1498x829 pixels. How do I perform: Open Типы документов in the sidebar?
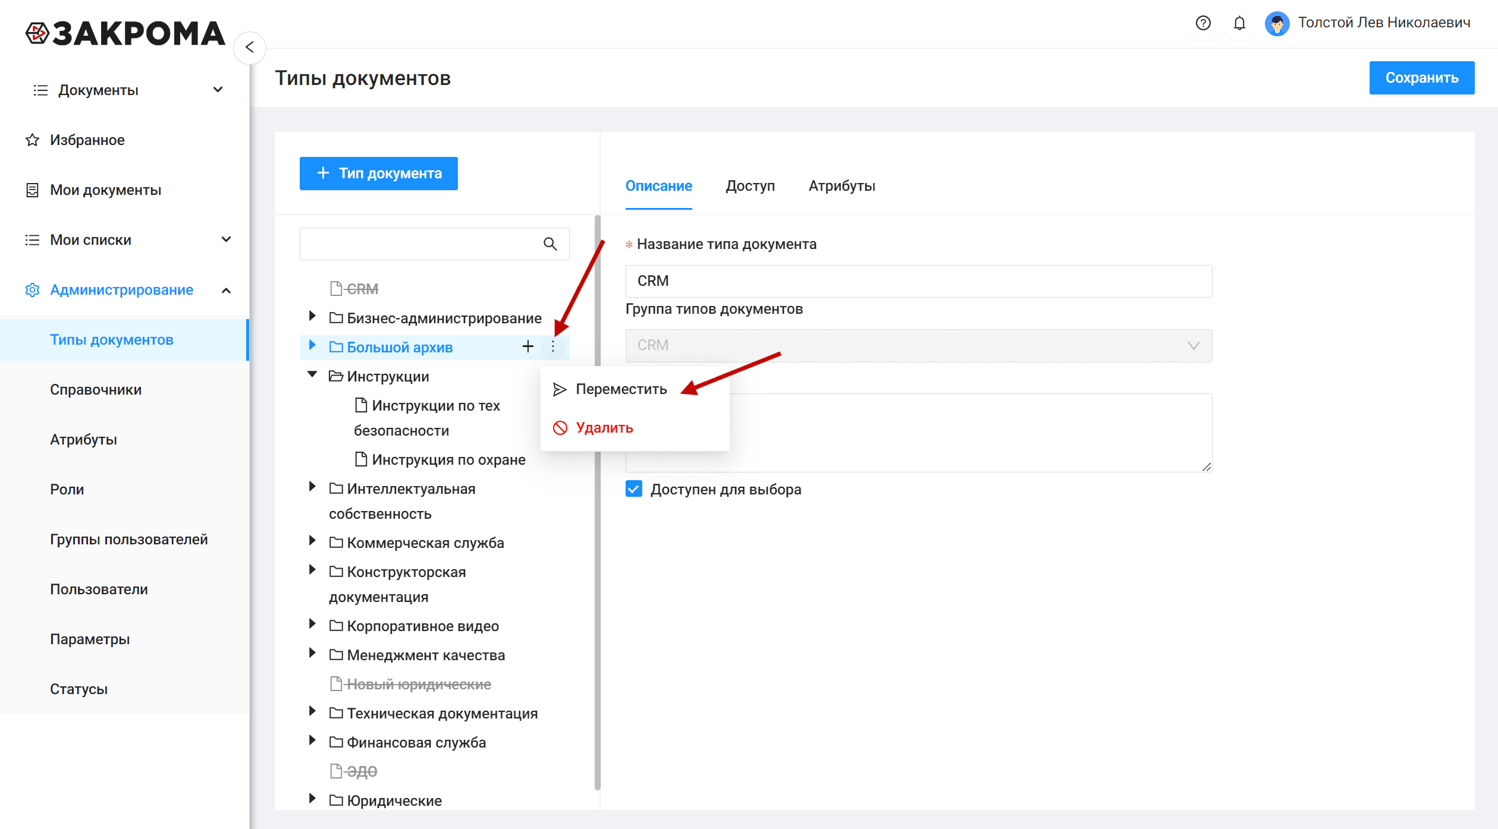click(x=124, y=340)
